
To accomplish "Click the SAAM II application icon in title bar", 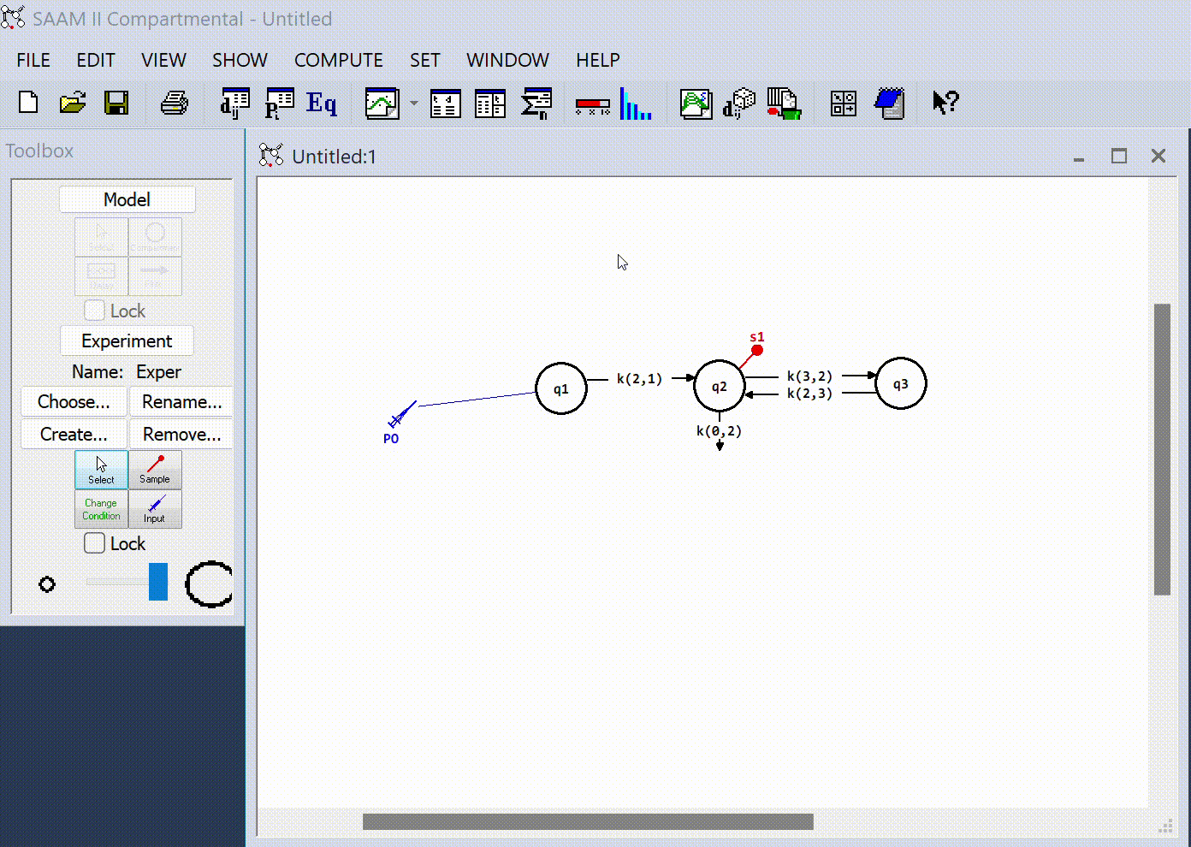I will pyautogui.click(x=13, y=18).
